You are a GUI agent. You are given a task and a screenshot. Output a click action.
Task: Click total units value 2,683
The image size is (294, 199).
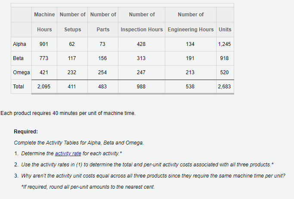point(224,87)
